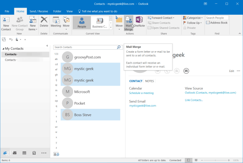
Task: Open the Send / Receive tab
Action: (39, 11)
